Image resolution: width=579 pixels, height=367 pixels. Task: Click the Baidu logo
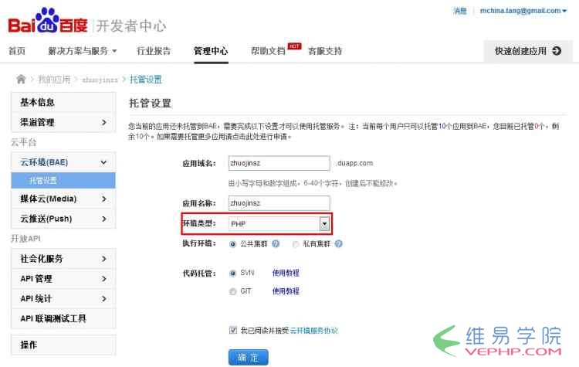point(48,21)
